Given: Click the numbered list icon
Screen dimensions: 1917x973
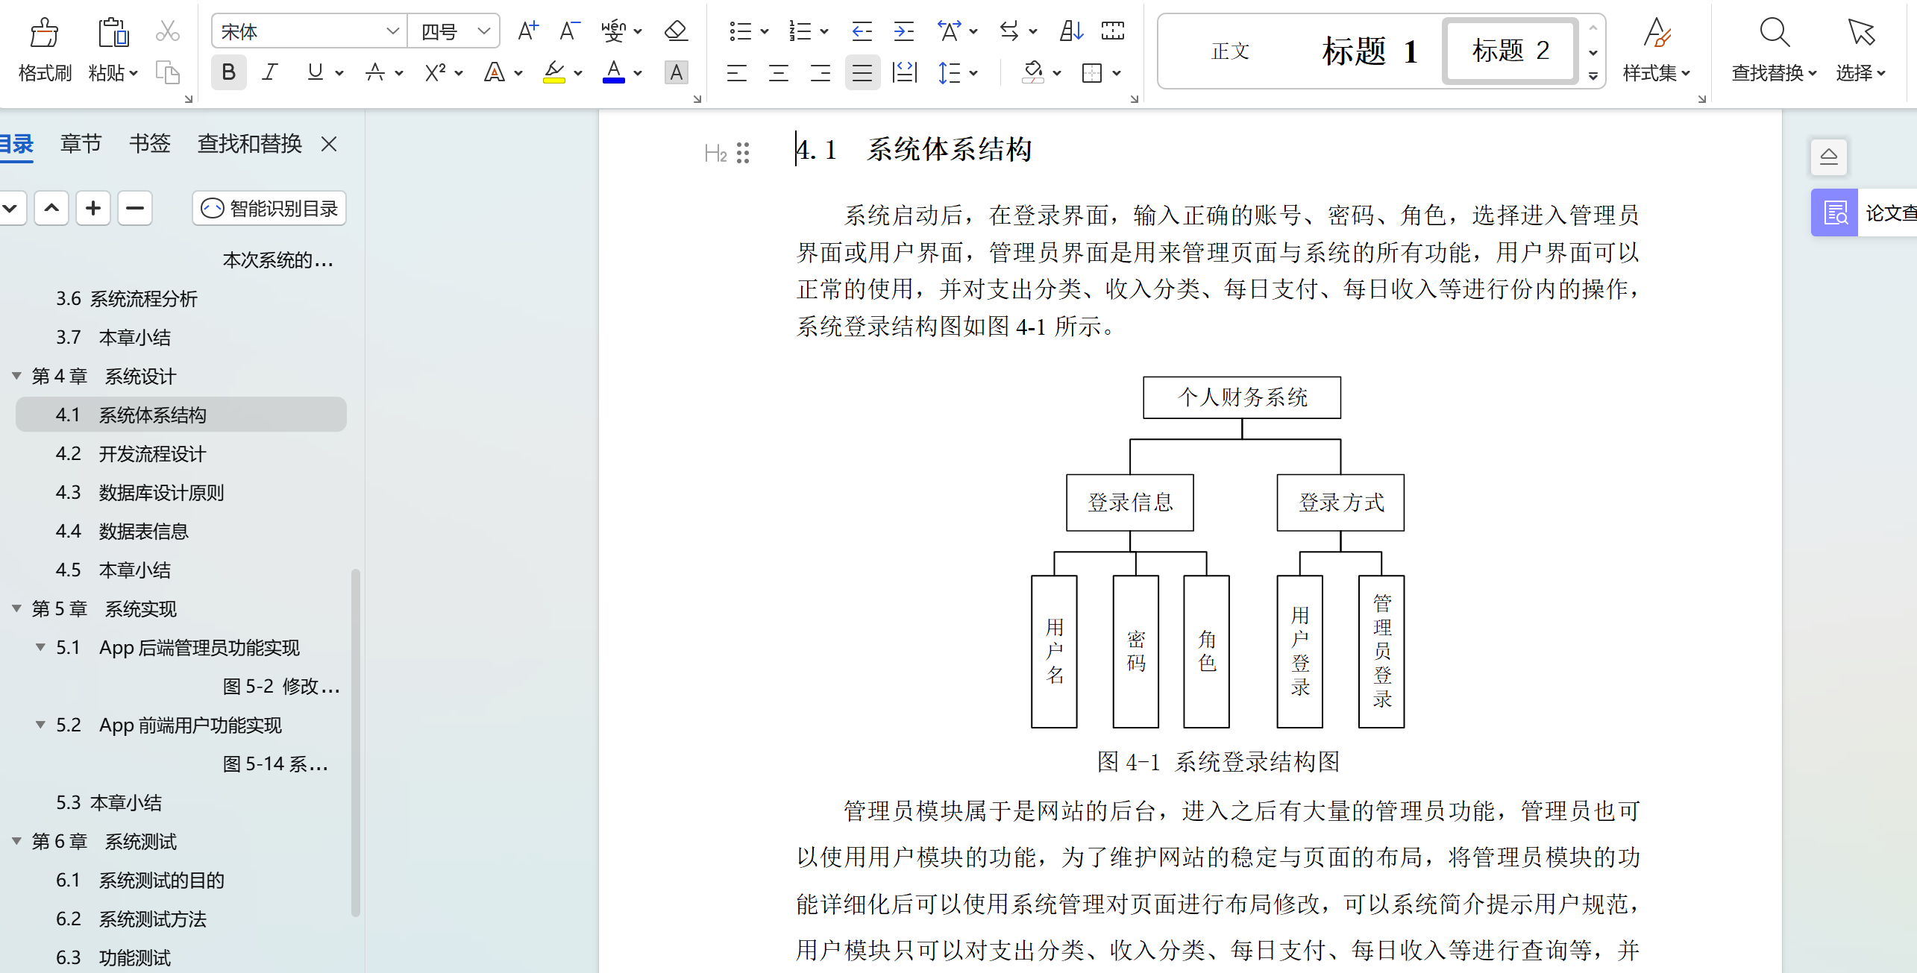Looking at the screenshot, I should 800,31.
